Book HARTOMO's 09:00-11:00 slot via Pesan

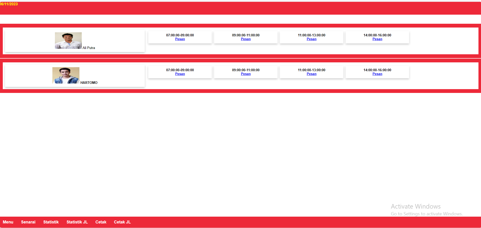246,74
